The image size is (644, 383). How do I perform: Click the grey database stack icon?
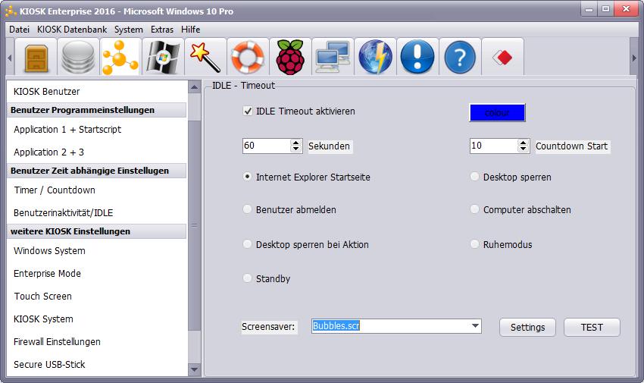pyautogui.click(x=78, y=58)
